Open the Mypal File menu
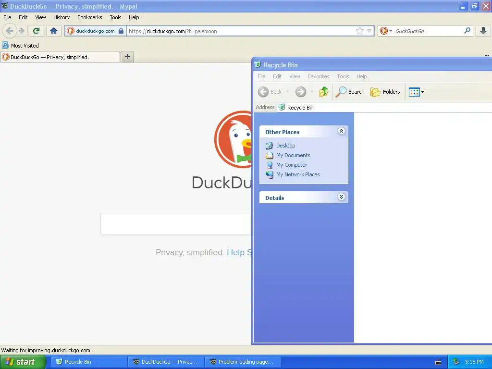 coord(7,17)
